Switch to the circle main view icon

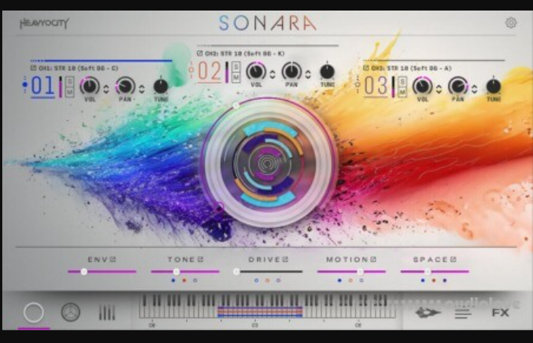pos(33,313)
